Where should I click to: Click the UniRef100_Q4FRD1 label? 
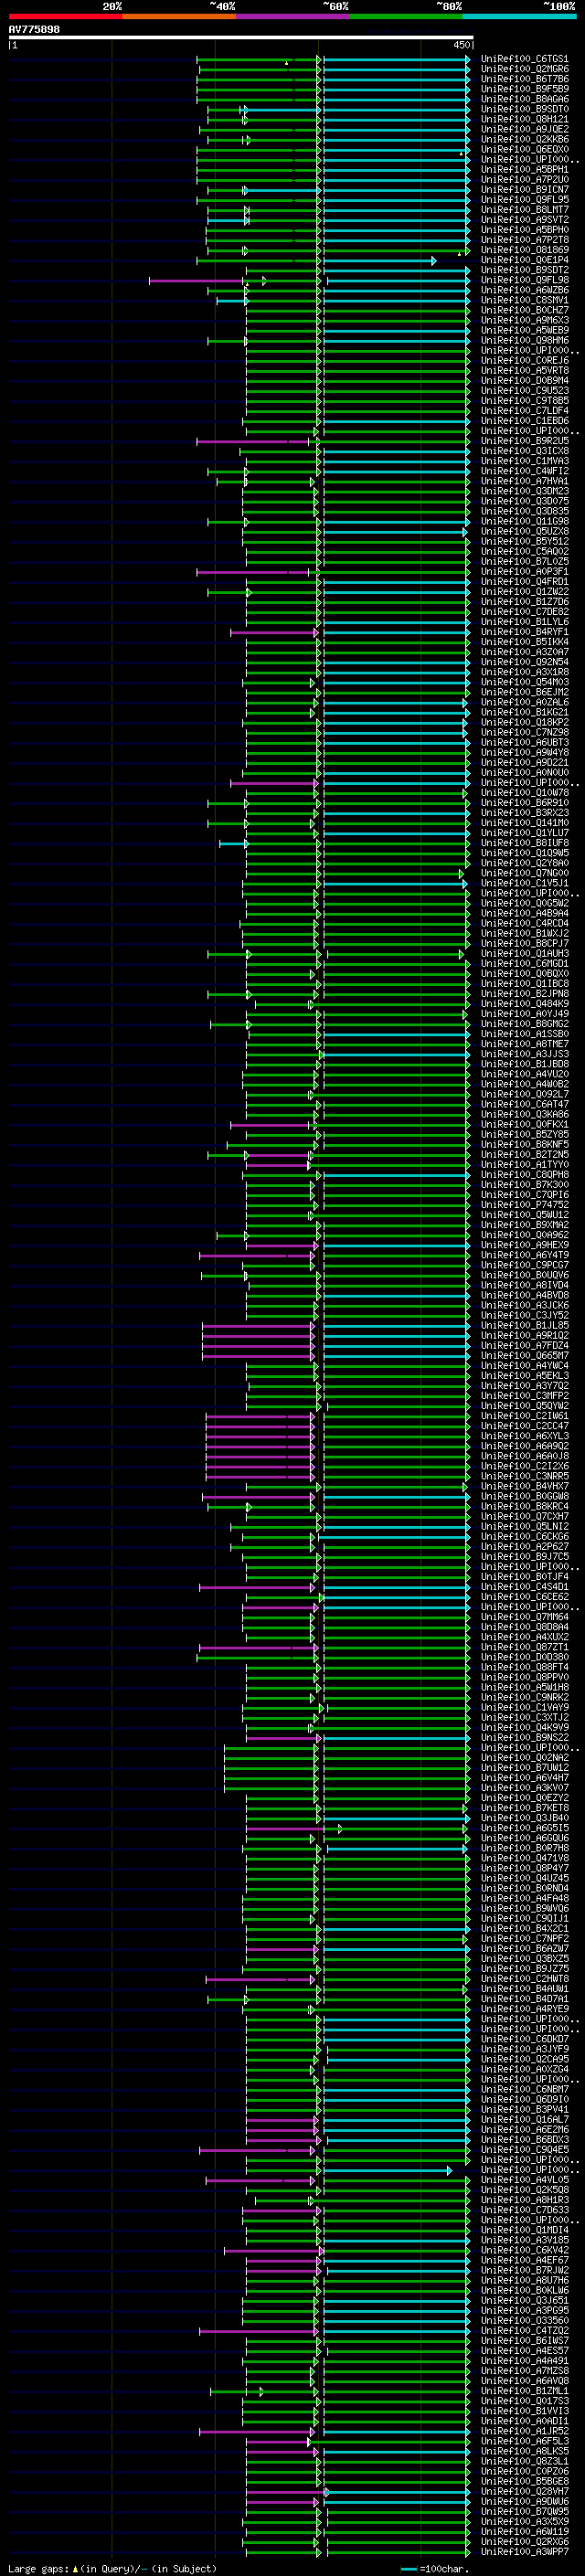click(524, 582)
